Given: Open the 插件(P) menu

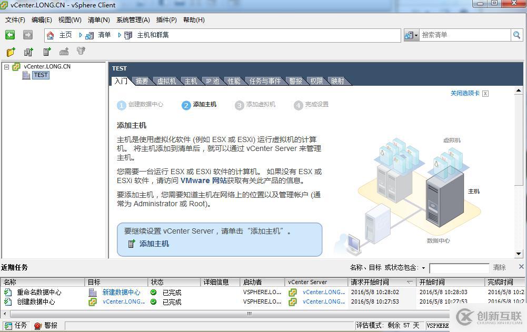Looking at the screenshot, I should tap(166, 20).
